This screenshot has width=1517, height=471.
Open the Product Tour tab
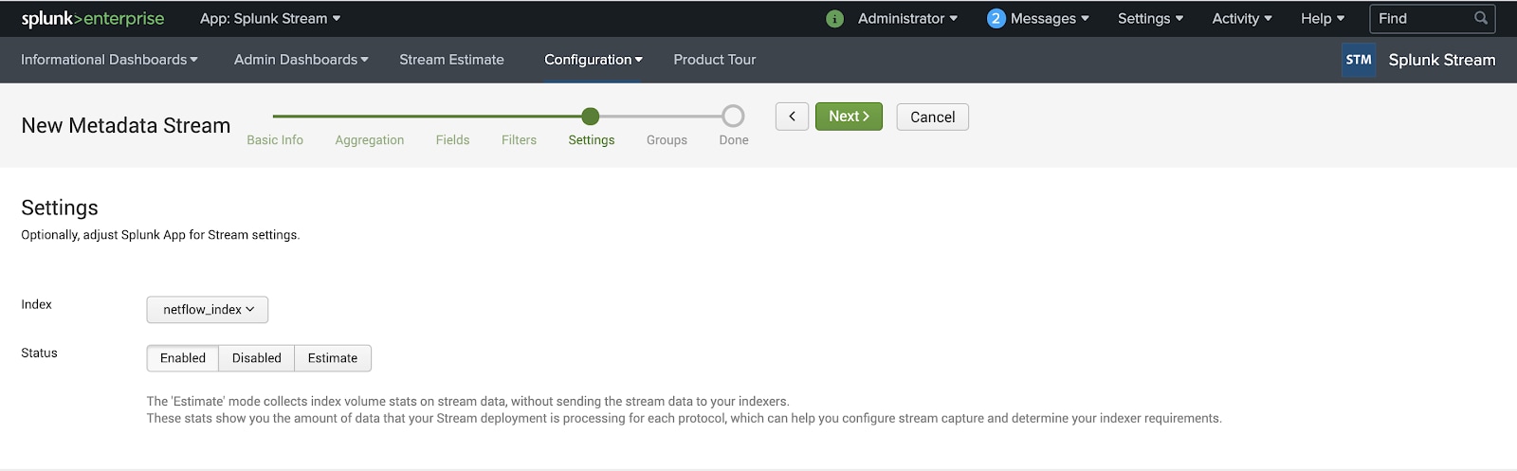point(715,60)
